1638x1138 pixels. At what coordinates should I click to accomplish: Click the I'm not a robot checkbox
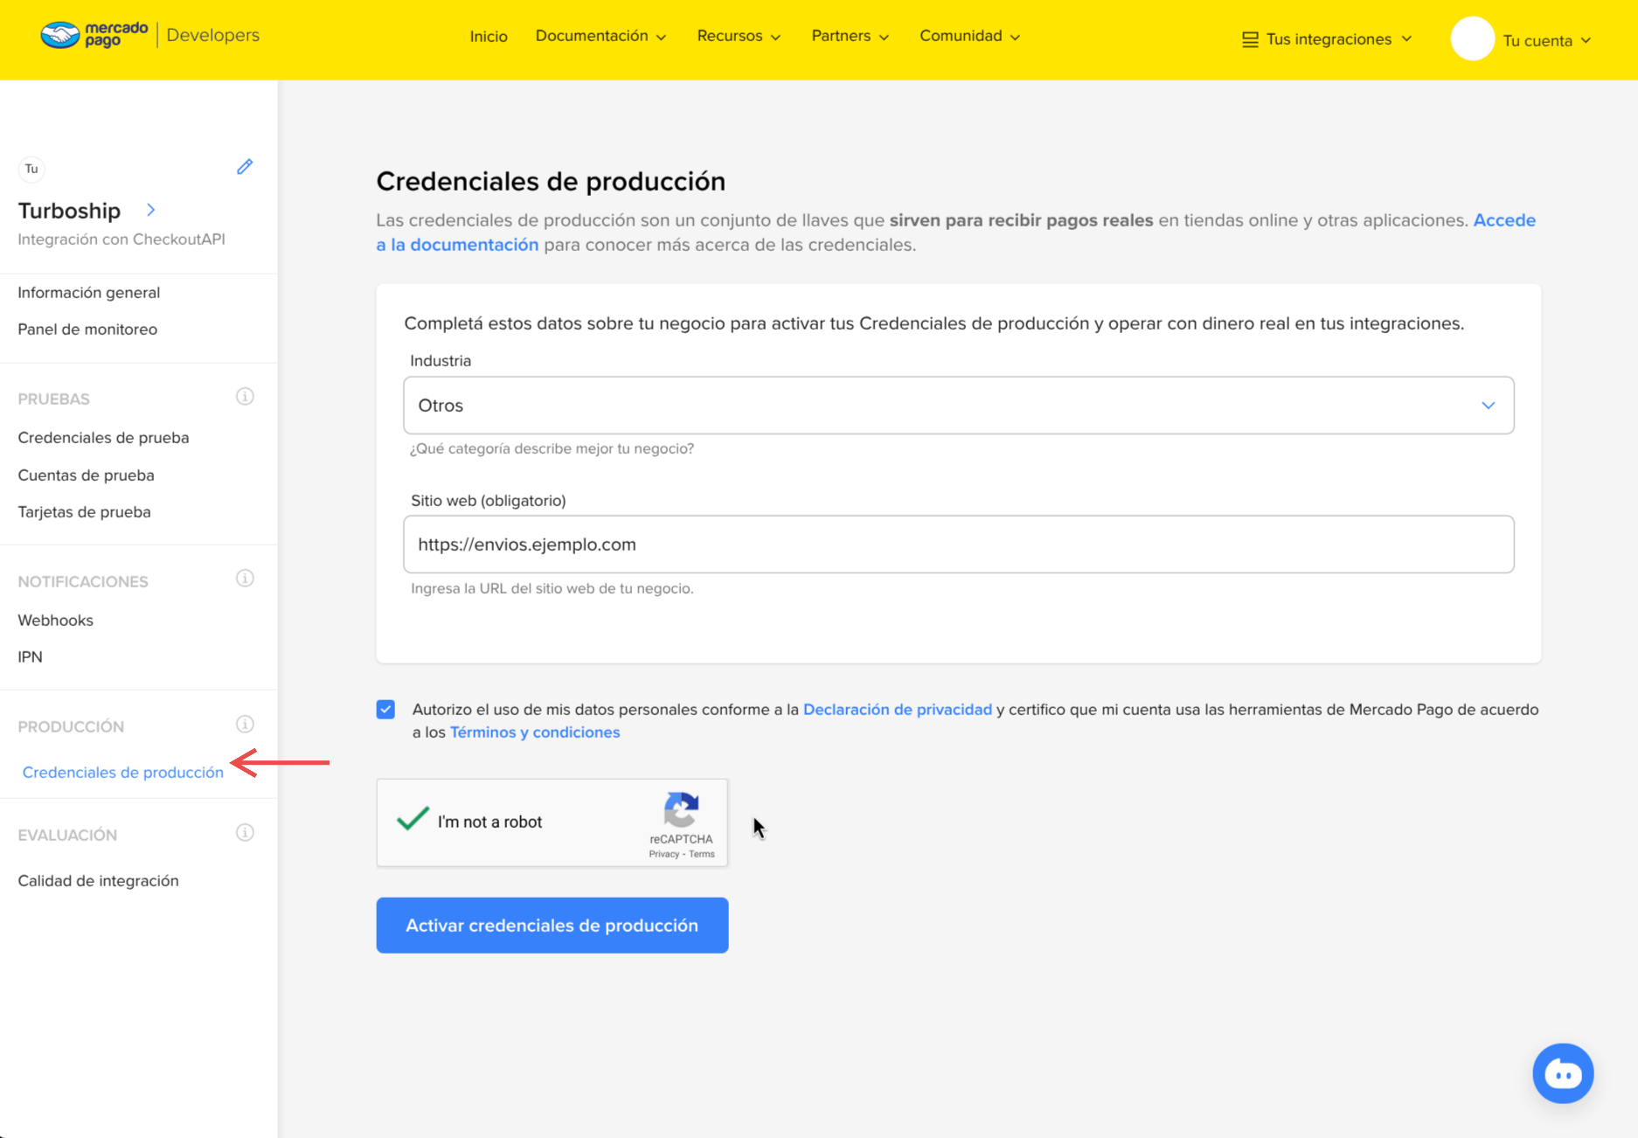pyautogui.click(x=412, y=822)
